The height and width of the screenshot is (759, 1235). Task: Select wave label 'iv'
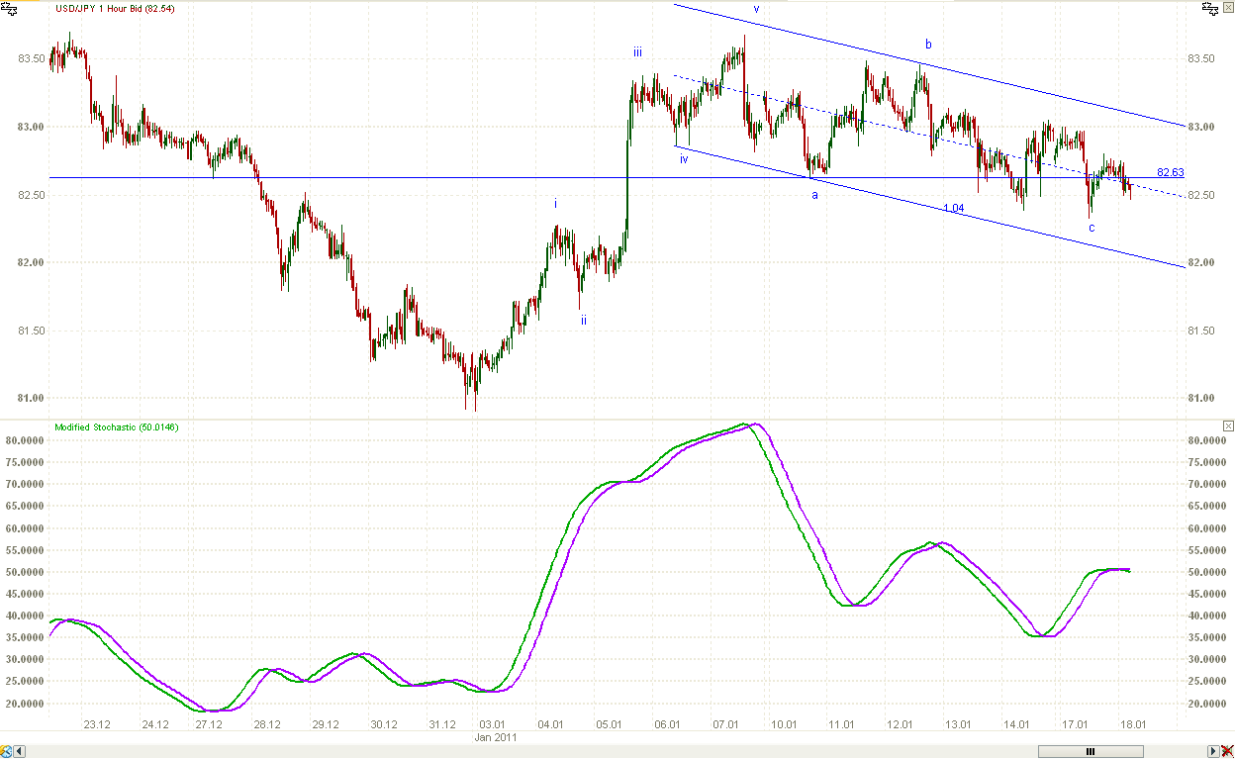pos(684,159)
